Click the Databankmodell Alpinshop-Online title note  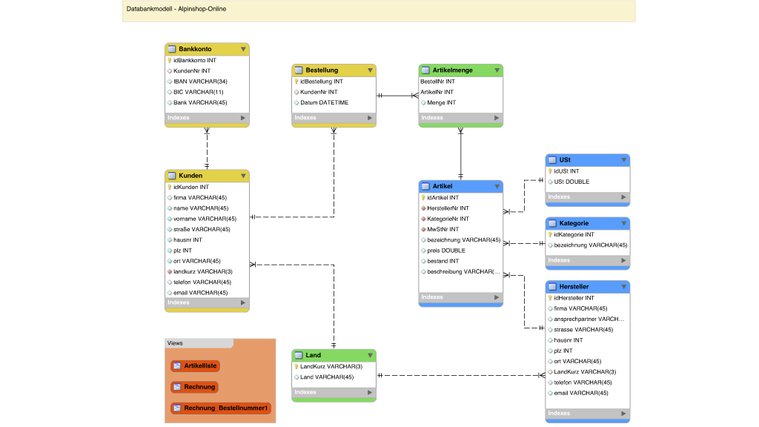[x=378, y=10]
